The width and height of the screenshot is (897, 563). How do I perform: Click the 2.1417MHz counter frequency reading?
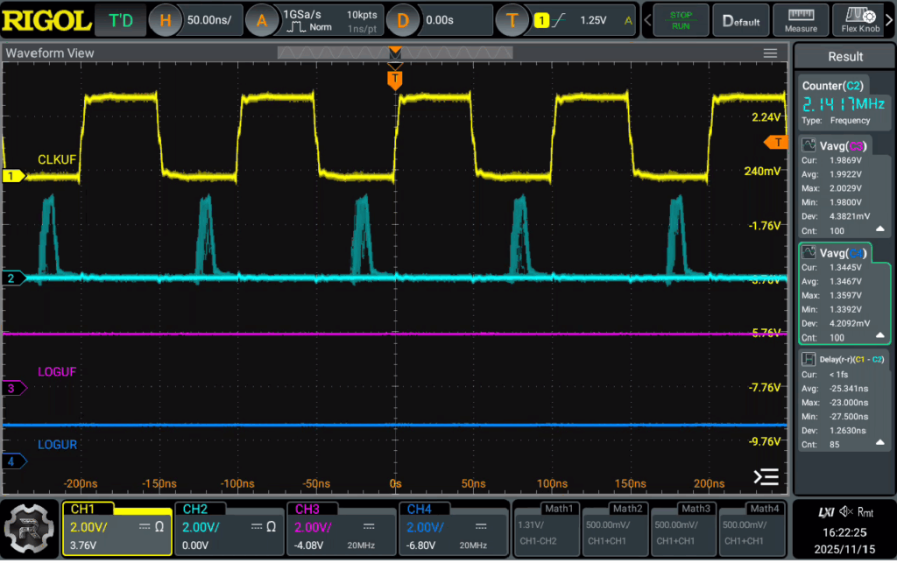(x=844, y=104)
